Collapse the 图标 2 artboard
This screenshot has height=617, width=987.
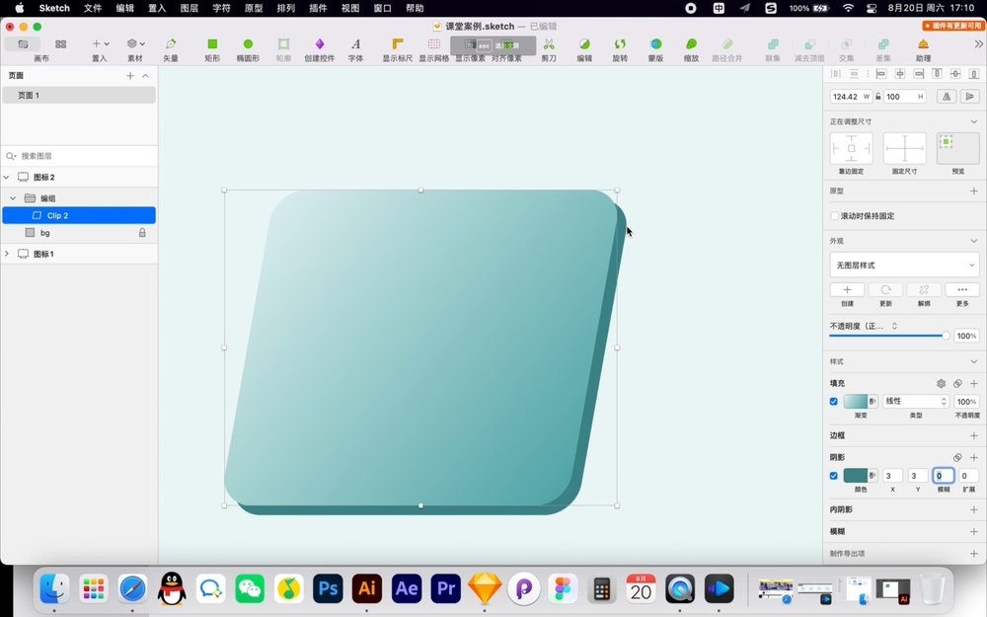[7, 178]
